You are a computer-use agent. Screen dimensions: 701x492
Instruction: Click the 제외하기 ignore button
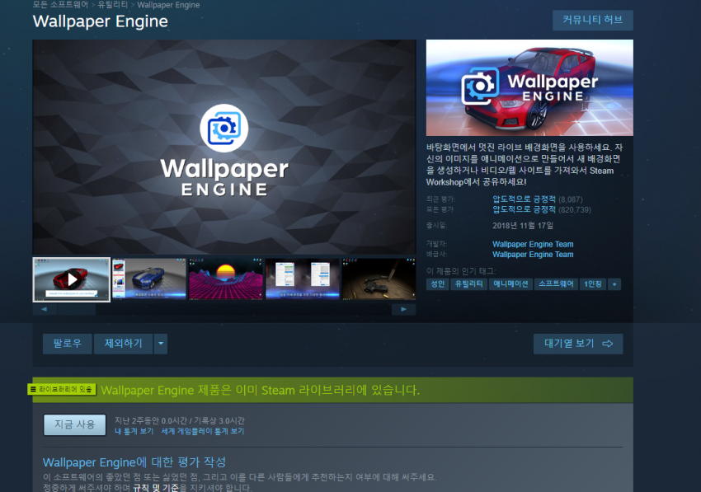(123, 343)
